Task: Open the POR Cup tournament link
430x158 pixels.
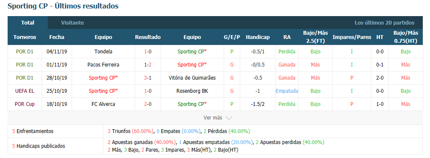Action: click(25, 104)
